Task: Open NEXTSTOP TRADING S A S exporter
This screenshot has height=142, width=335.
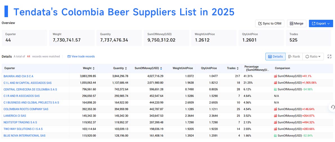Action: [x=20, y=122]
